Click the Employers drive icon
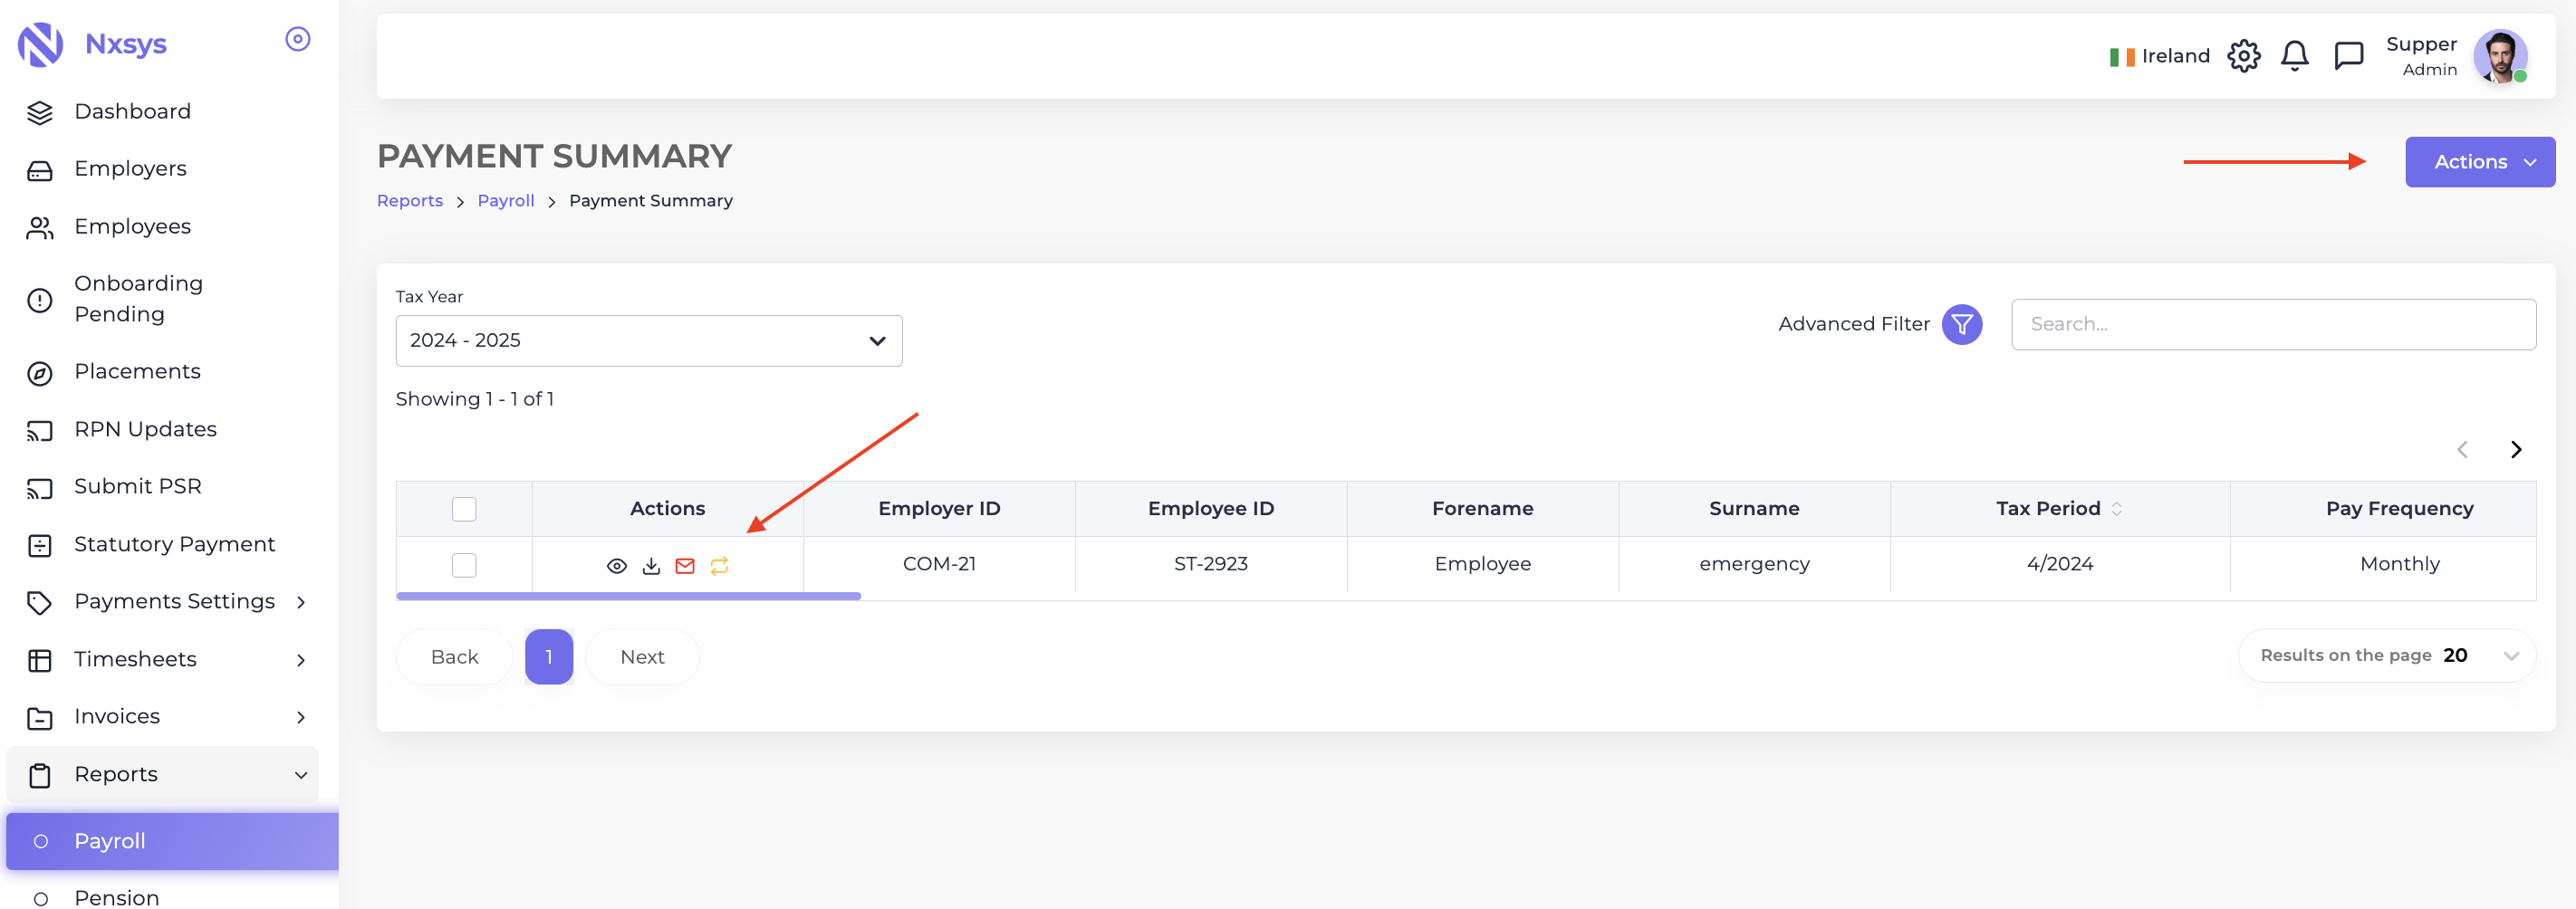Viewport: 2576px width, 909px height. 40,170
